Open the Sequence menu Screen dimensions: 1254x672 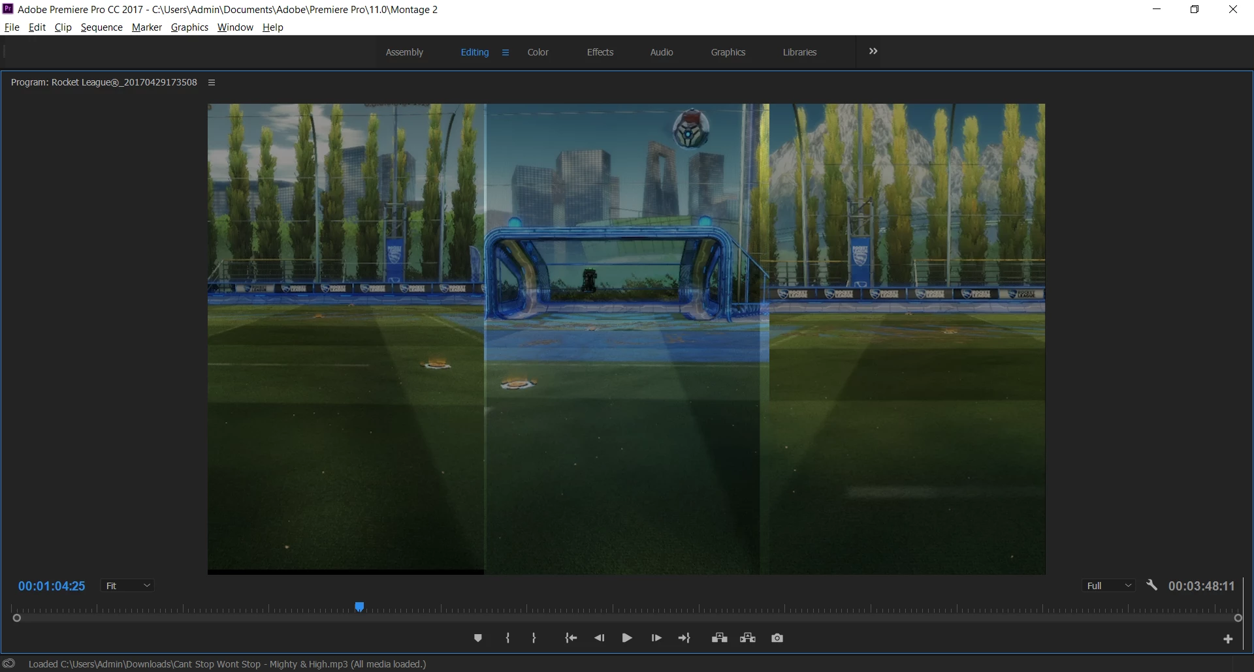[x=102, y=27]
